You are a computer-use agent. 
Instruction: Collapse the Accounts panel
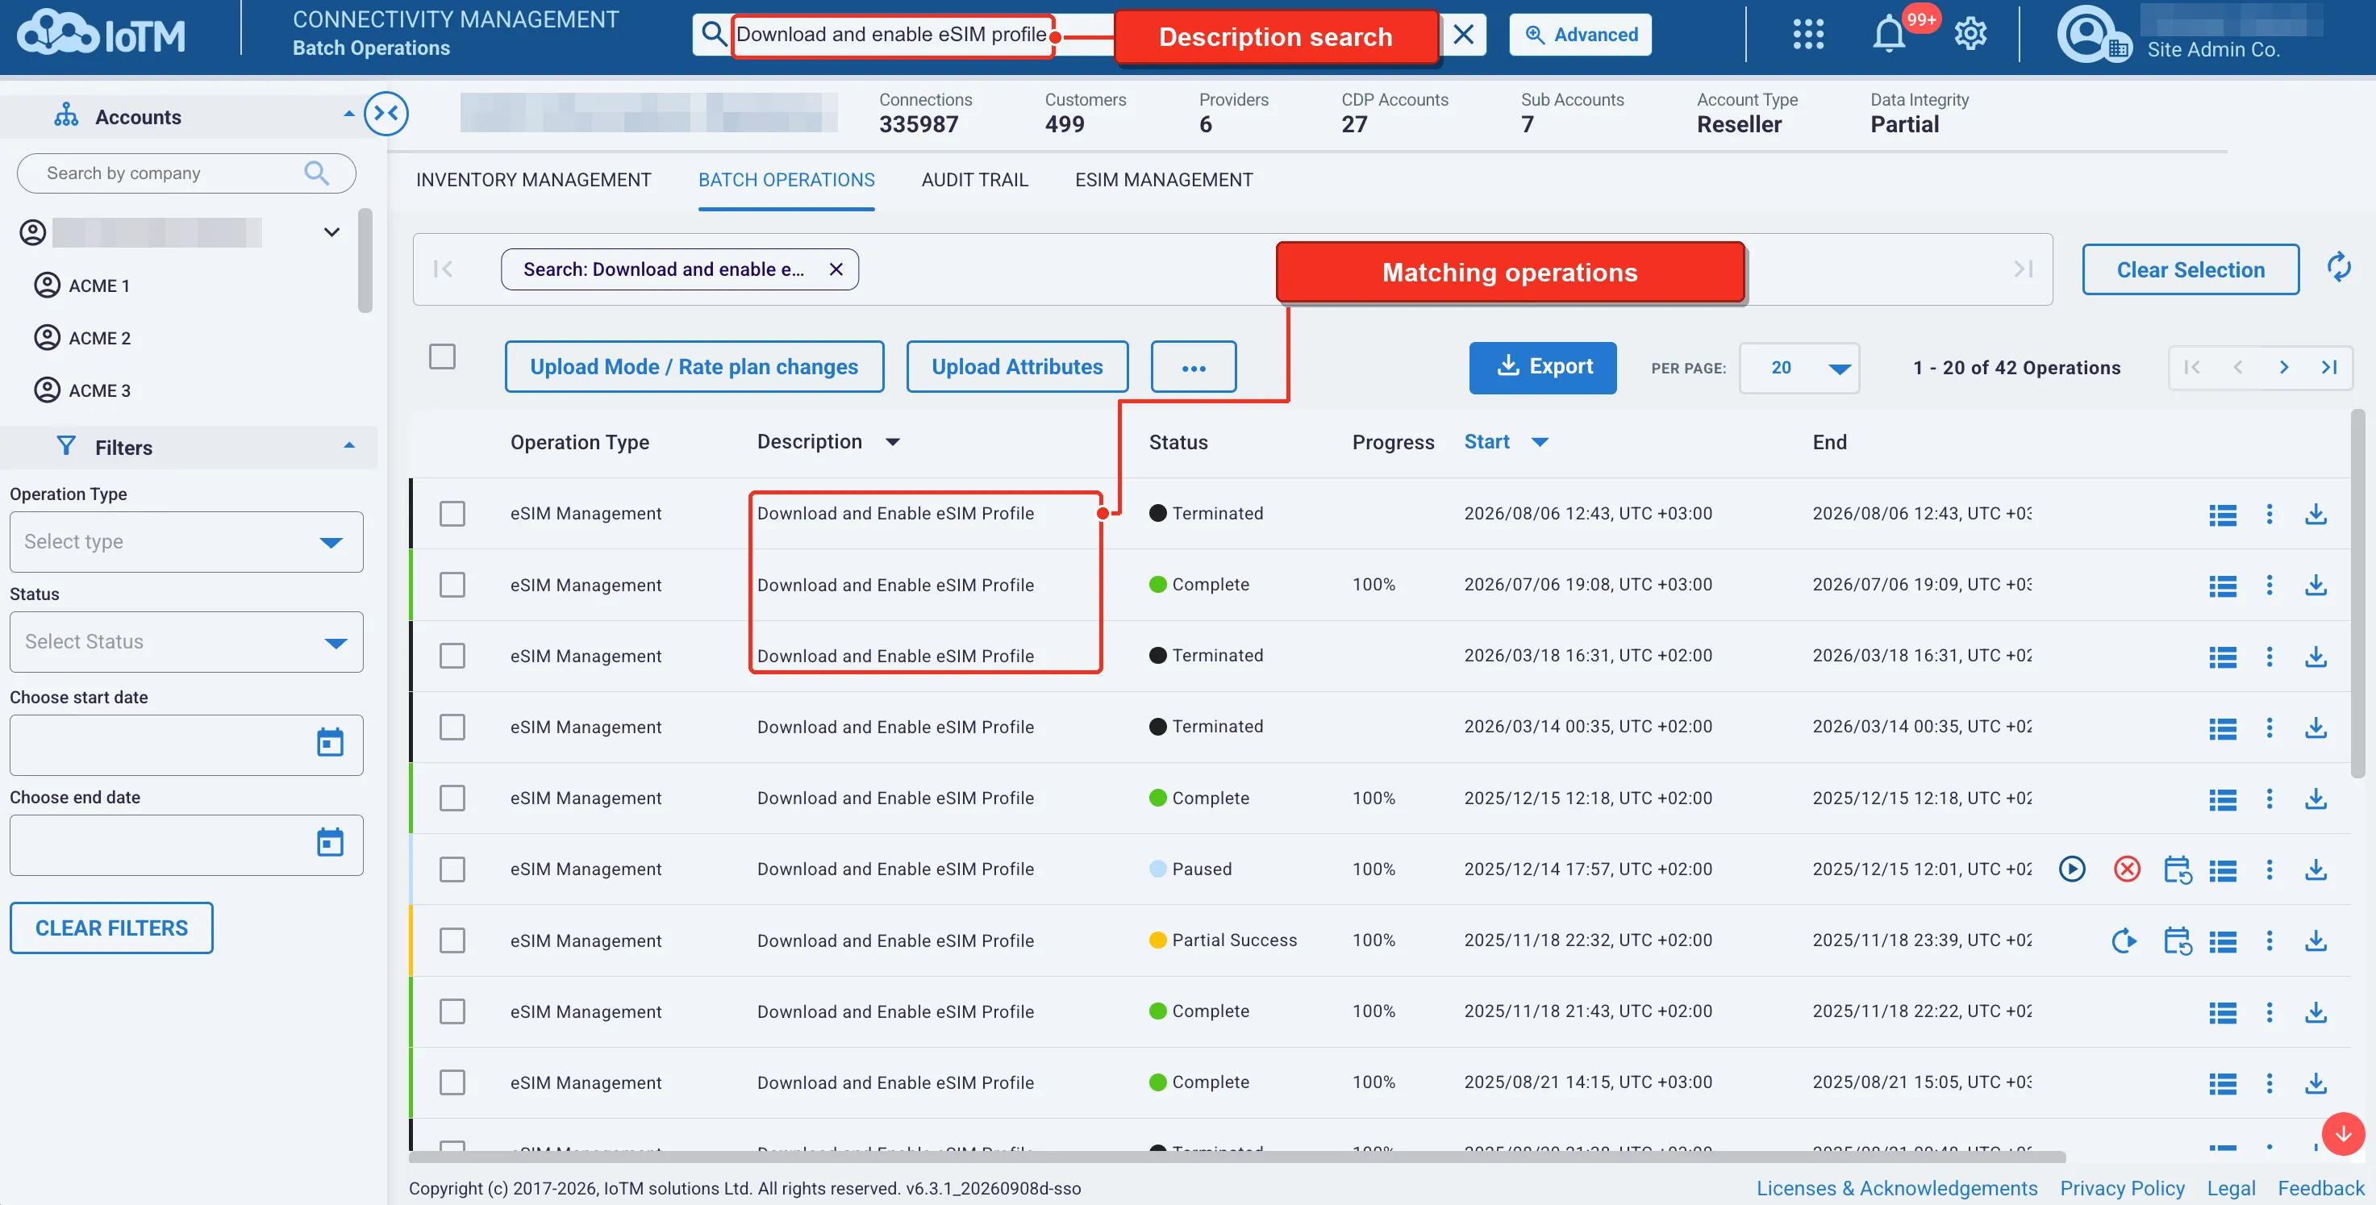(x=348, y=115)
